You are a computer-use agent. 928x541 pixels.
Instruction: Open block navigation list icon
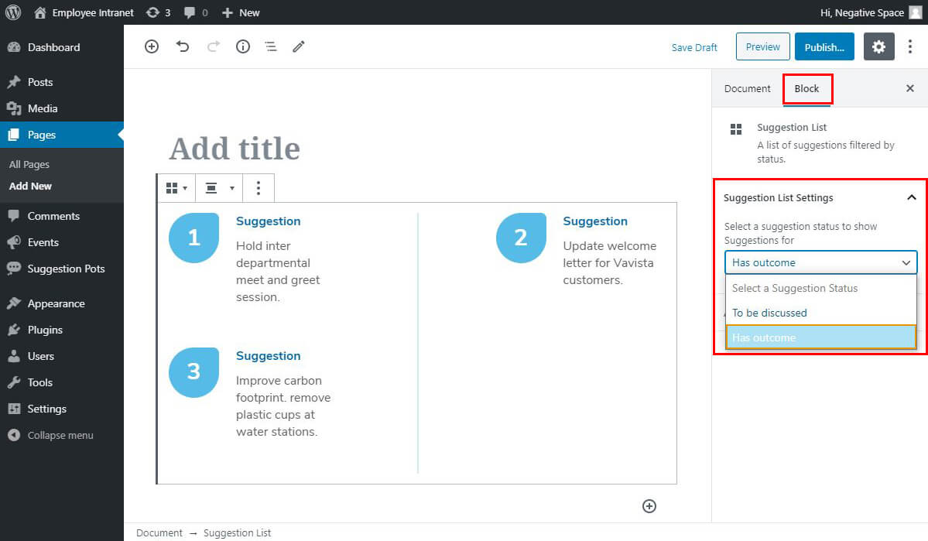(271, 46)
